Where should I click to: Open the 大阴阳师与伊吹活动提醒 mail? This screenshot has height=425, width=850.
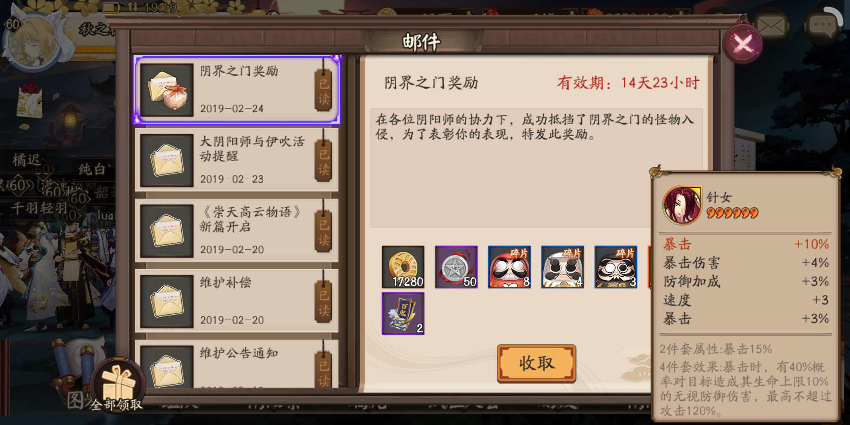pyautogui.click(x=237, y=160)
